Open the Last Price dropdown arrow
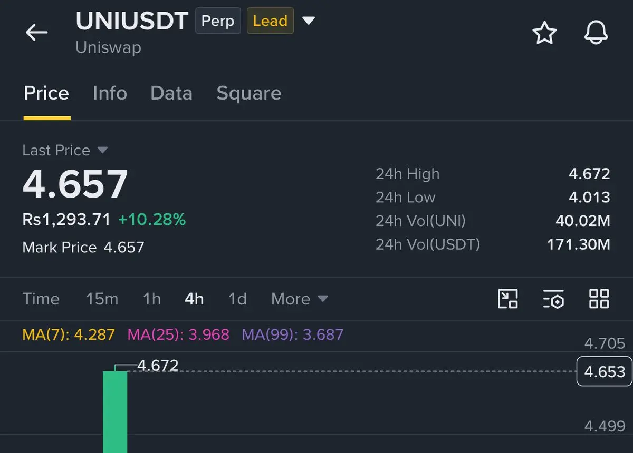 (102, 151)
